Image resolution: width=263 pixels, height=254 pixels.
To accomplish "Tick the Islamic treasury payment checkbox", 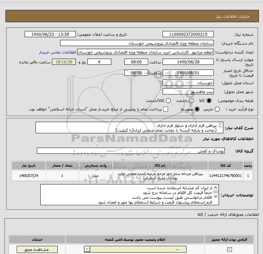I will click(166, 109).
